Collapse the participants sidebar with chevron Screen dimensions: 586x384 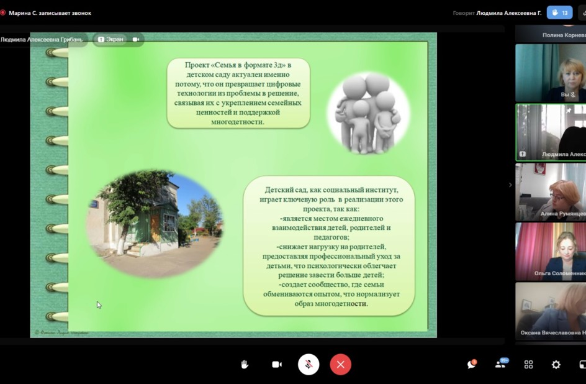coord(510,185)
